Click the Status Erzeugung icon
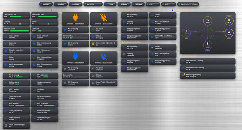Image resolution: width=242 pixels, height=130 pixels. coord(93,37)
